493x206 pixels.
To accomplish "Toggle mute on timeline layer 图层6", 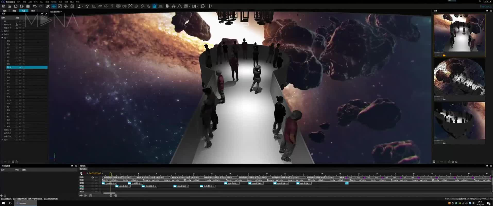I will coord(93,177).
